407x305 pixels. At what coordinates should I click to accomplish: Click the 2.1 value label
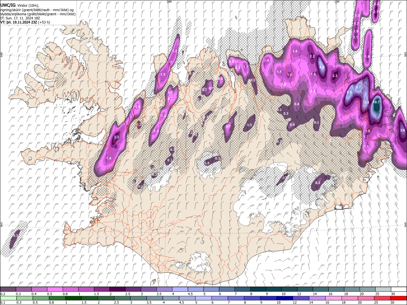click(x=355, y=37)
